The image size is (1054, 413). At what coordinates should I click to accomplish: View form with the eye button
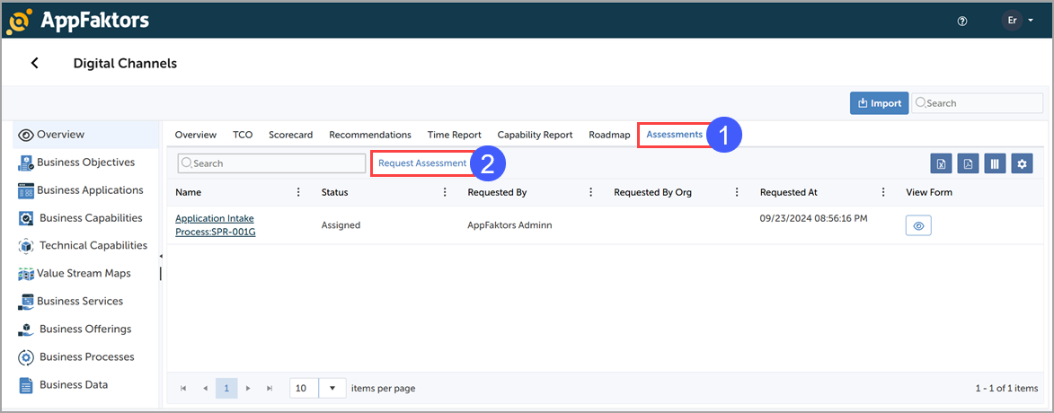(917, 226)
